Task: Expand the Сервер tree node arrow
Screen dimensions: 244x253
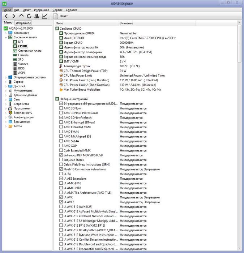Action: (6, 82)
